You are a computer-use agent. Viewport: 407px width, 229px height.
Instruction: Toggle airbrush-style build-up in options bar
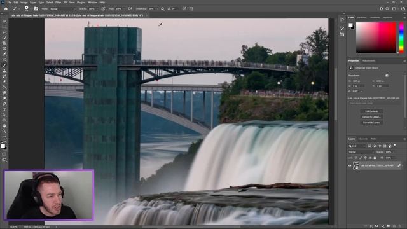coord(130,8)
